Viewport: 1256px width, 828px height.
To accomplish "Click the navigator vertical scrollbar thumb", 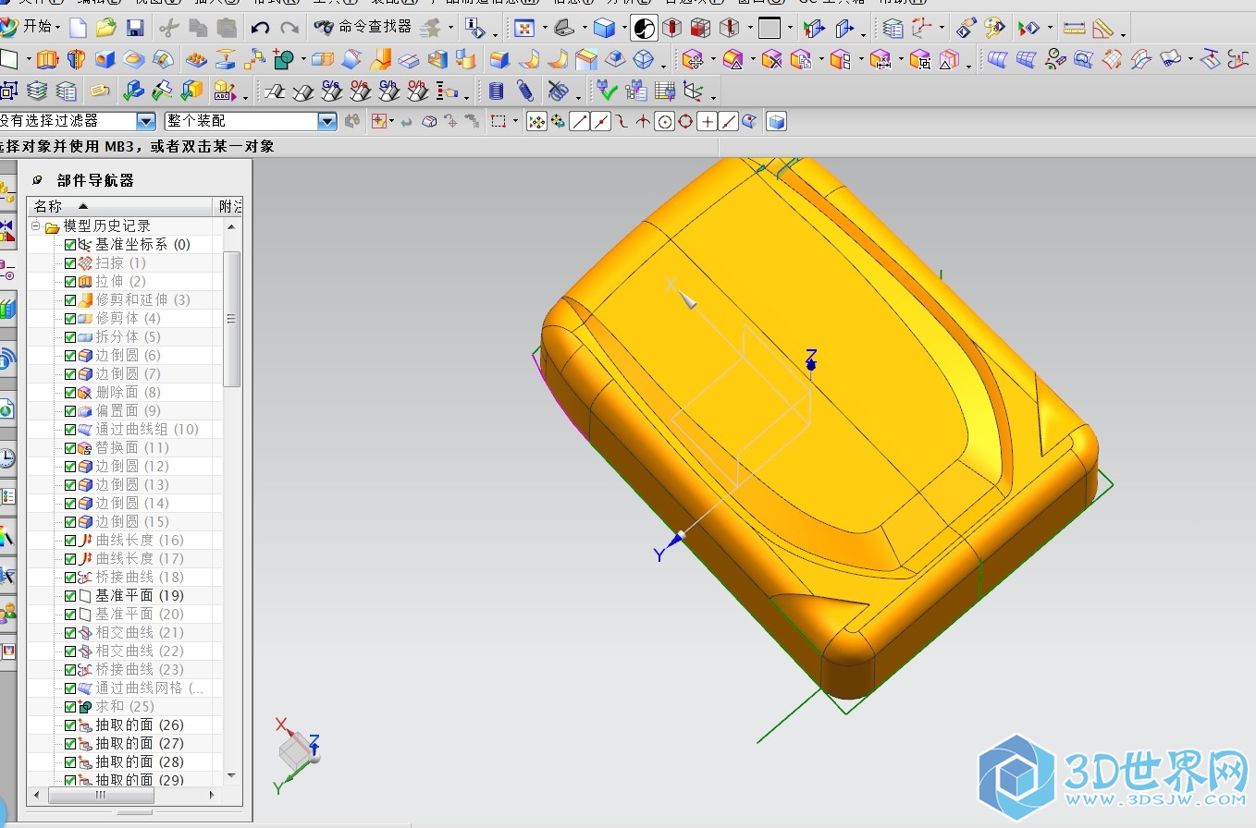I will pyautogui.click(x=231, y=319).
